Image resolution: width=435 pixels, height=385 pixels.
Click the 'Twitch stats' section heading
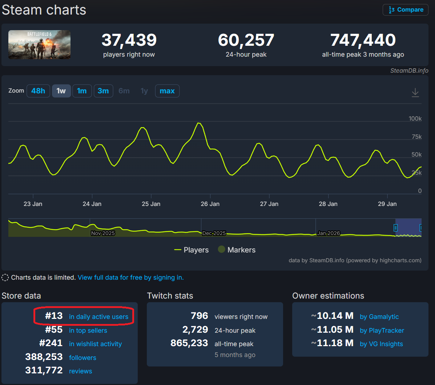tap(170, 296)
